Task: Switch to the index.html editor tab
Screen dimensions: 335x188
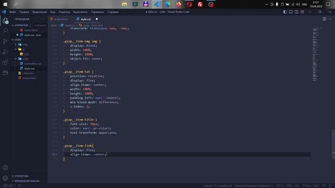Action: tap(61, 19)
